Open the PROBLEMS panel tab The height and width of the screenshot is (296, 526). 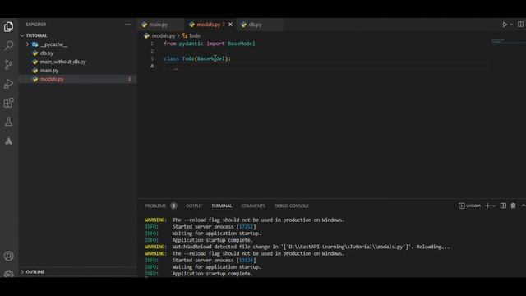[155, 206]
